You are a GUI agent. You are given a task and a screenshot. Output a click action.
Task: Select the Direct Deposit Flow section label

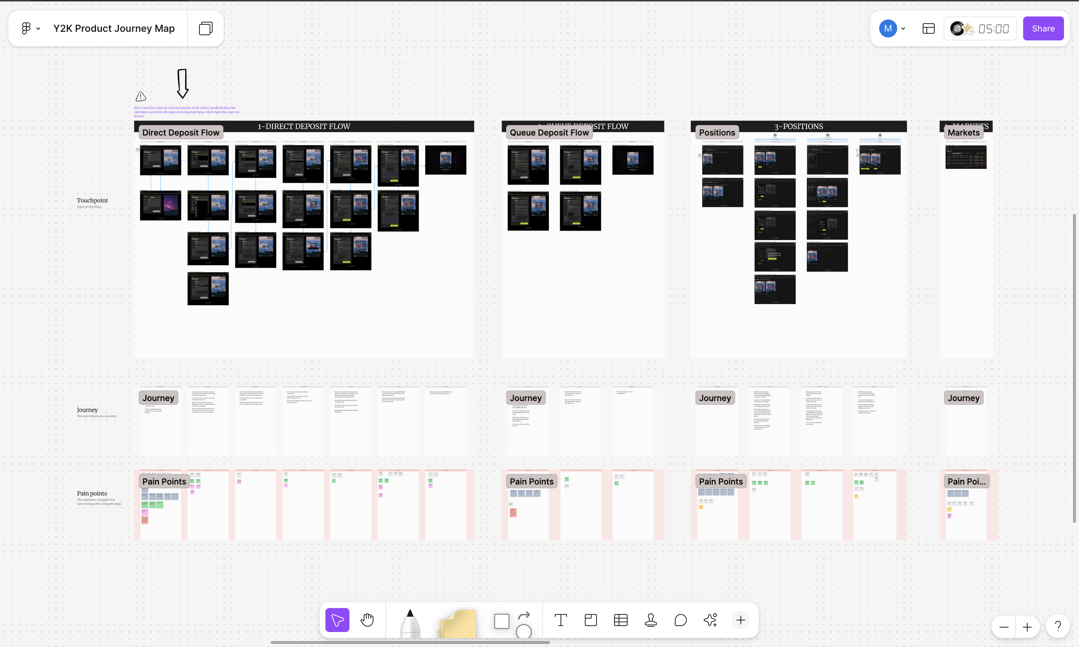[181, 133]
